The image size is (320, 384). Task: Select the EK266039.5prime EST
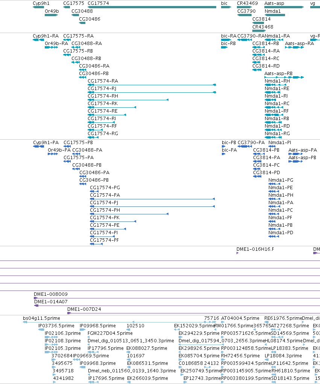point(129,382)
